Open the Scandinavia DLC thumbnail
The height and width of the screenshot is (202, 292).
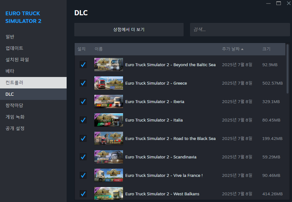tap(109, 157)
